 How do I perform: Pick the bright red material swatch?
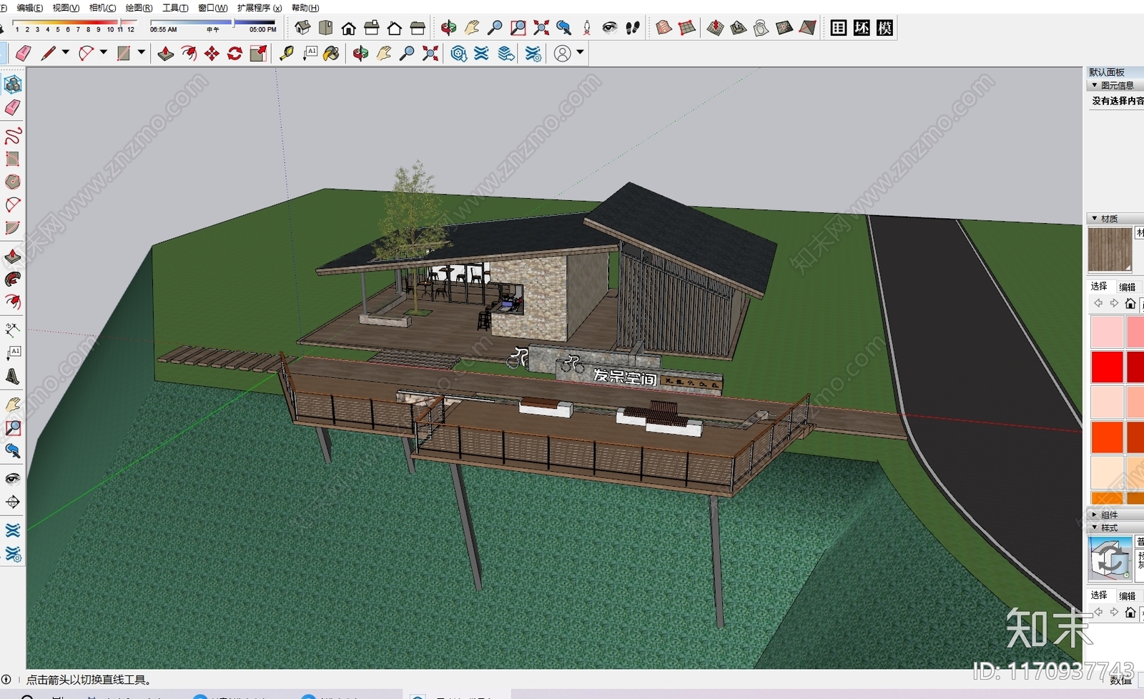coord(1107,367)
